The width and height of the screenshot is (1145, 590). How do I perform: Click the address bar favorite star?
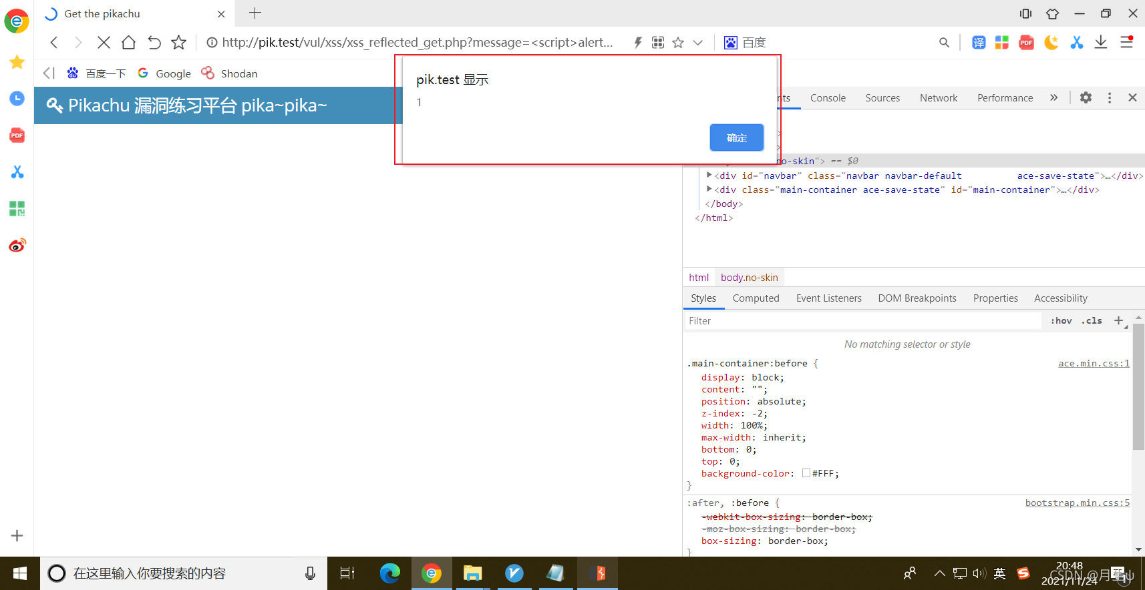(x=678, y=43)
